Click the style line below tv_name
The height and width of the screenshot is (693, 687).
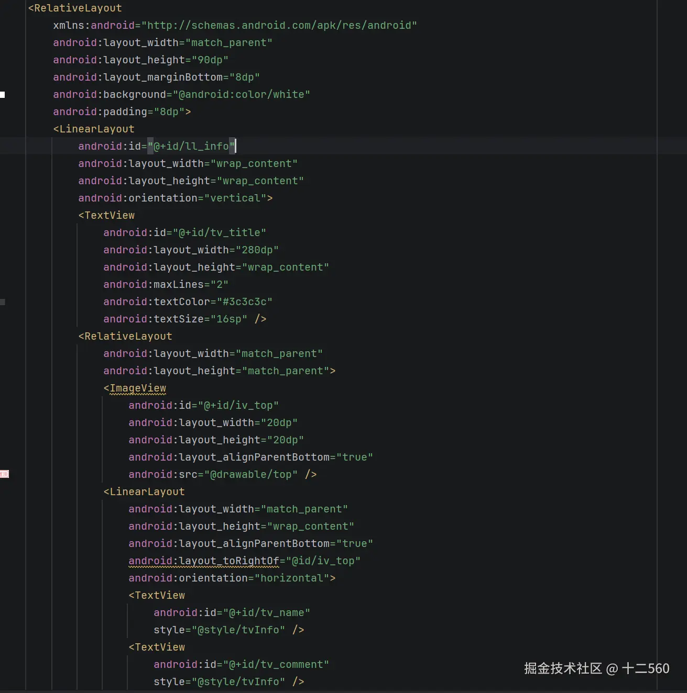[228, 630]
